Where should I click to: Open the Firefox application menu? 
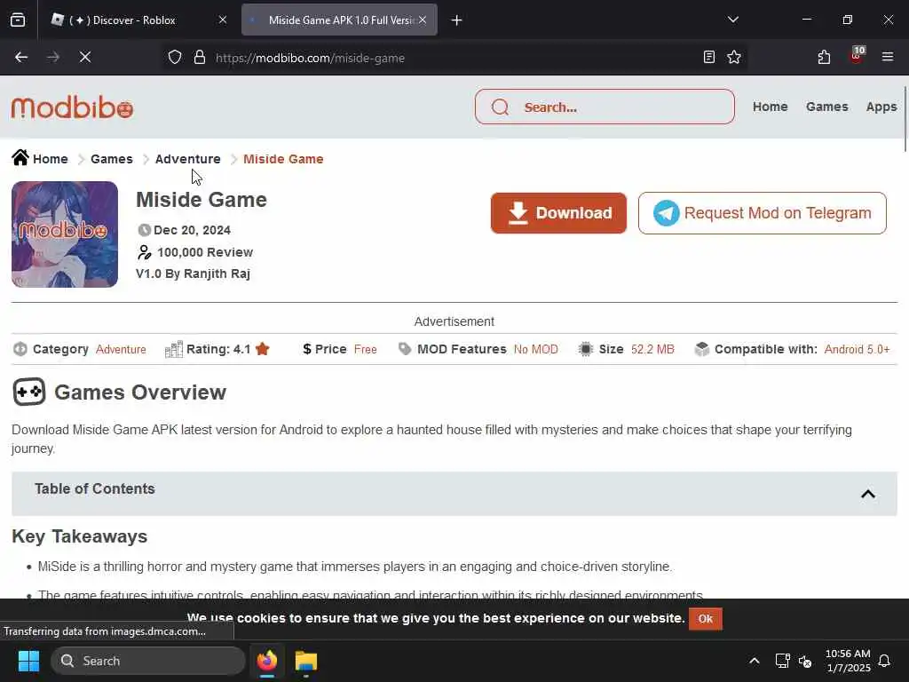tap(888, 58)
